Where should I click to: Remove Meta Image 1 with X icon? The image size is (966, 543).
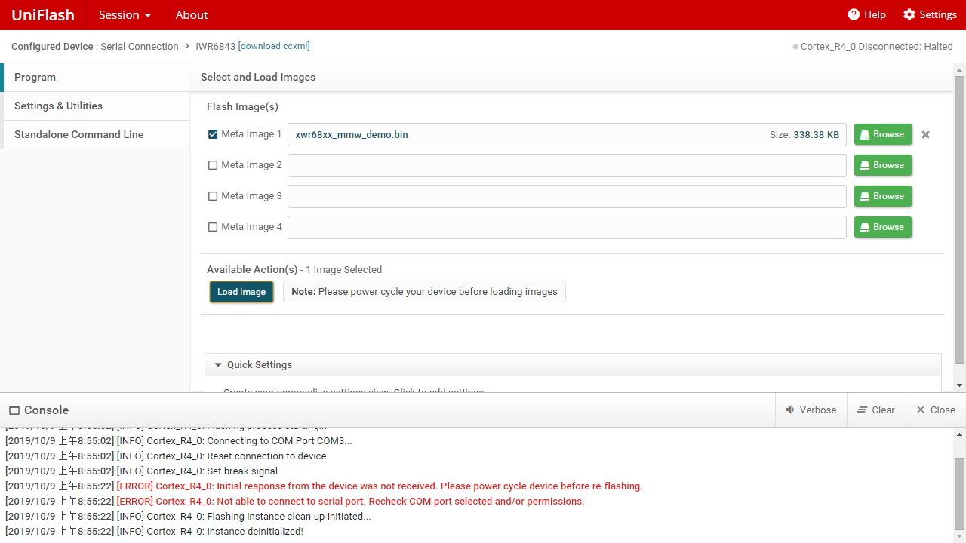(x=925, y=134)
